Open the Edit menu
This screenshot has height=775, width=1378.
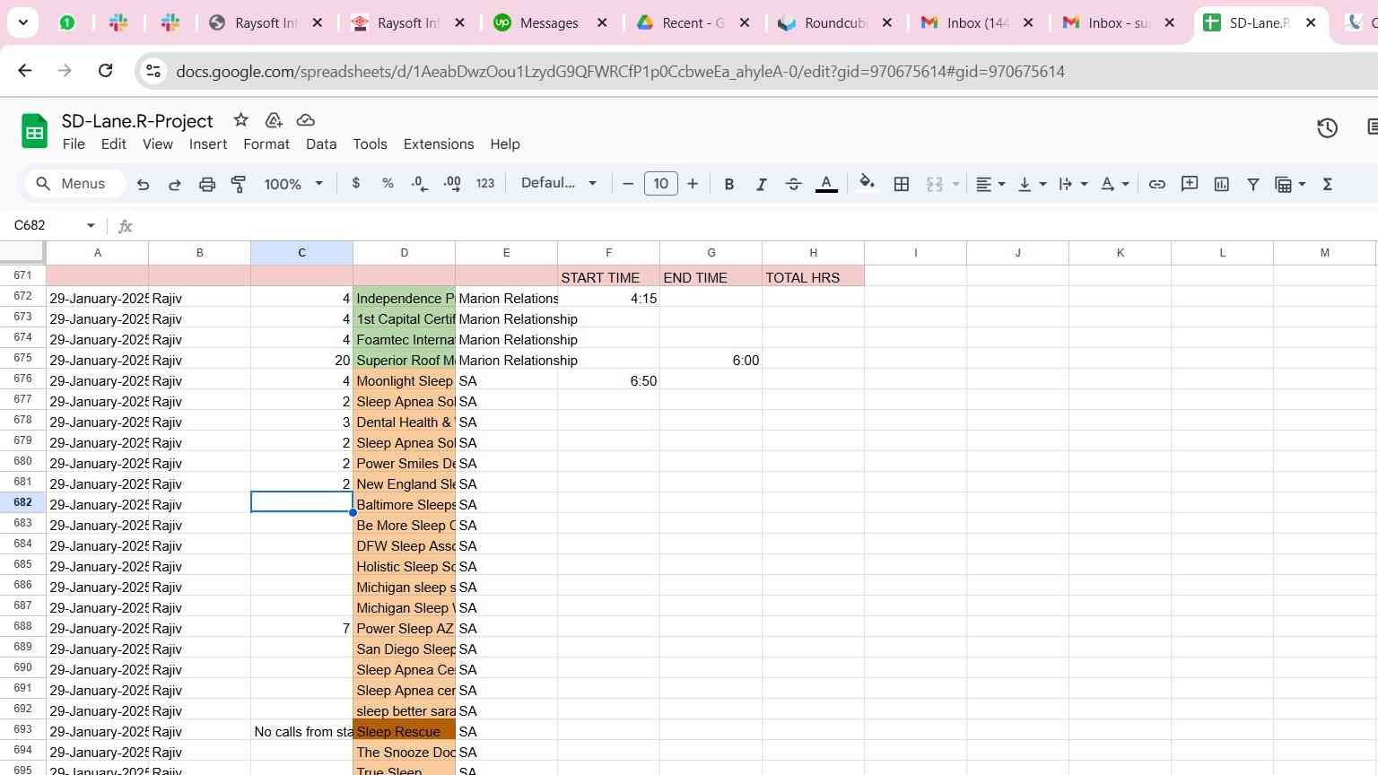[x=113, y=144]
